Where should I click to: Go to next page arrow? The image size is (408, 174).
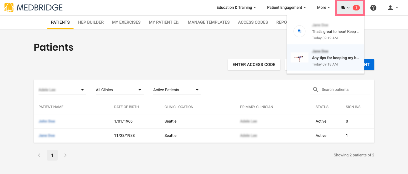[65, 155]
